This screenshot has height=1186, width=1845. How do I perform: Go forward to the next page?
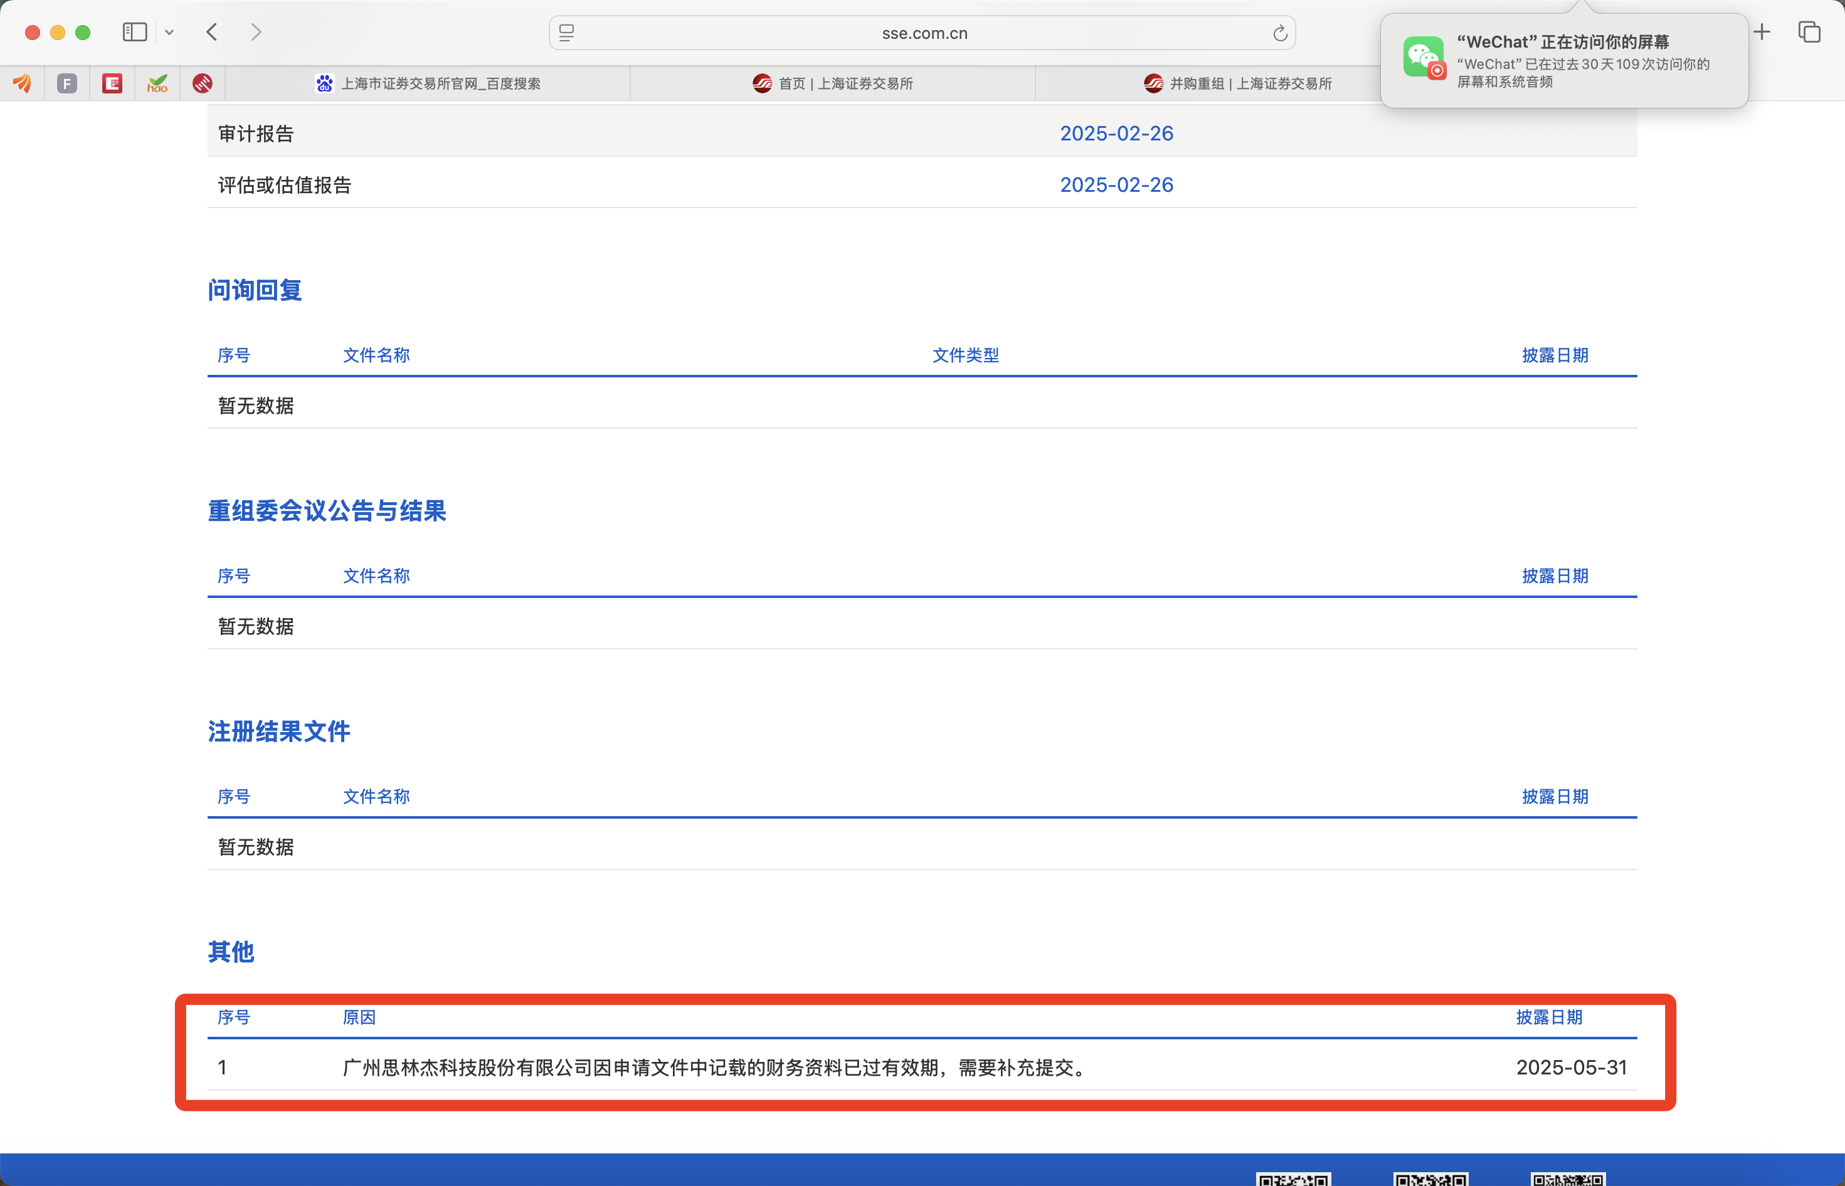(x=256, y=33)
